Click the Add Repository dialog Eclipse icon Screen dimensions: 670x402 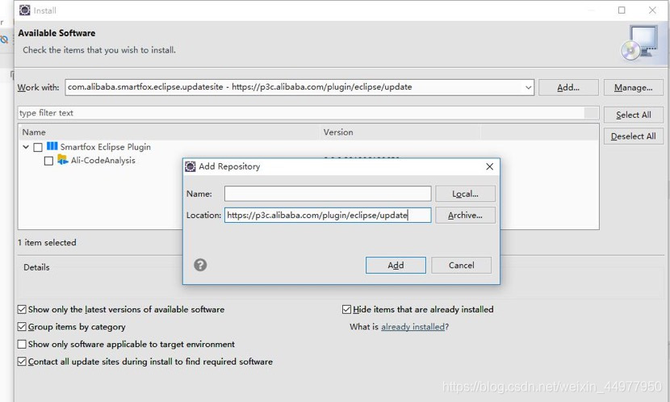pos(191,166)
